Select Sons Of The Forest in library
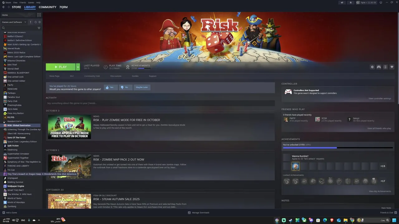The image size is (399, 224). 16,138
